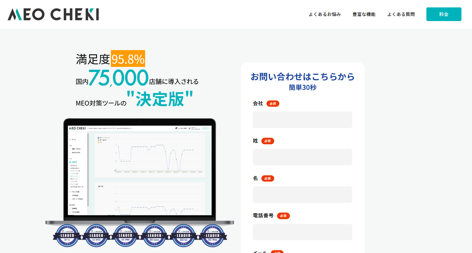Open the よくある質問 menu item
Screen dimensions: 472x253
click(401, 14)
